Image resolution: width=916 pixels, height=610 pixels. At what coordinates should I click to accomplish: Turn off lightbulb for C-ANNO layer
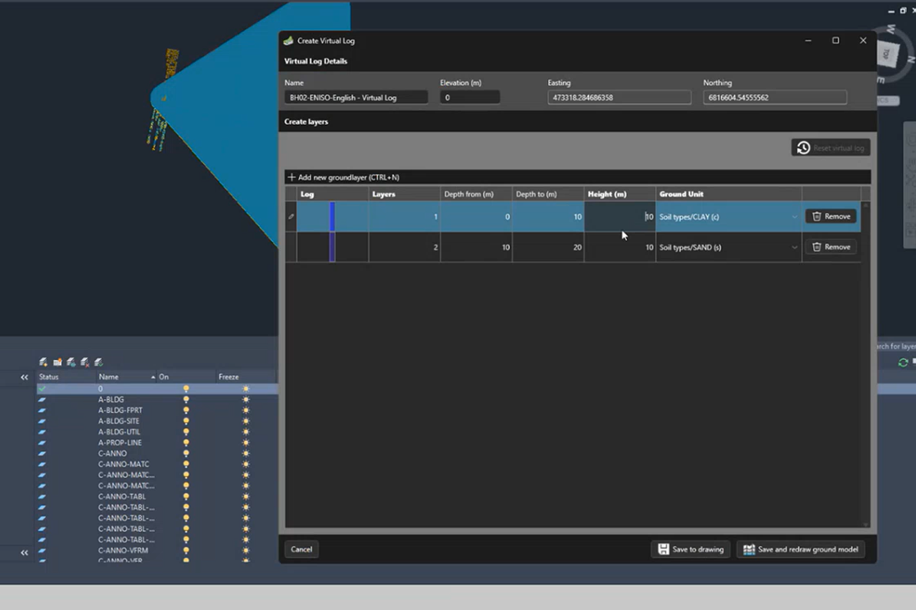coord(186,454)
